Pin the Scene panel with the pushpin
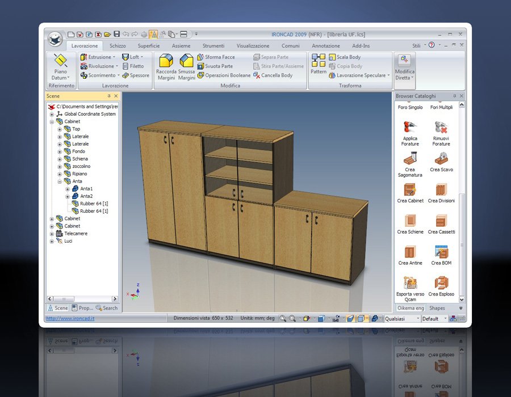The image size is (511, 397). click(x=109, y=96)
